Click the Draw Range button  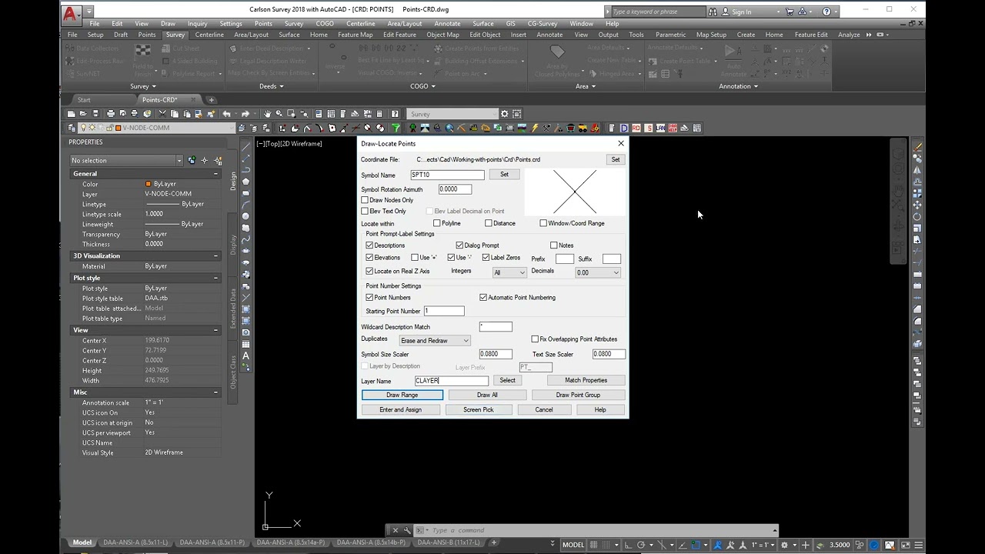tap(402, 395)
